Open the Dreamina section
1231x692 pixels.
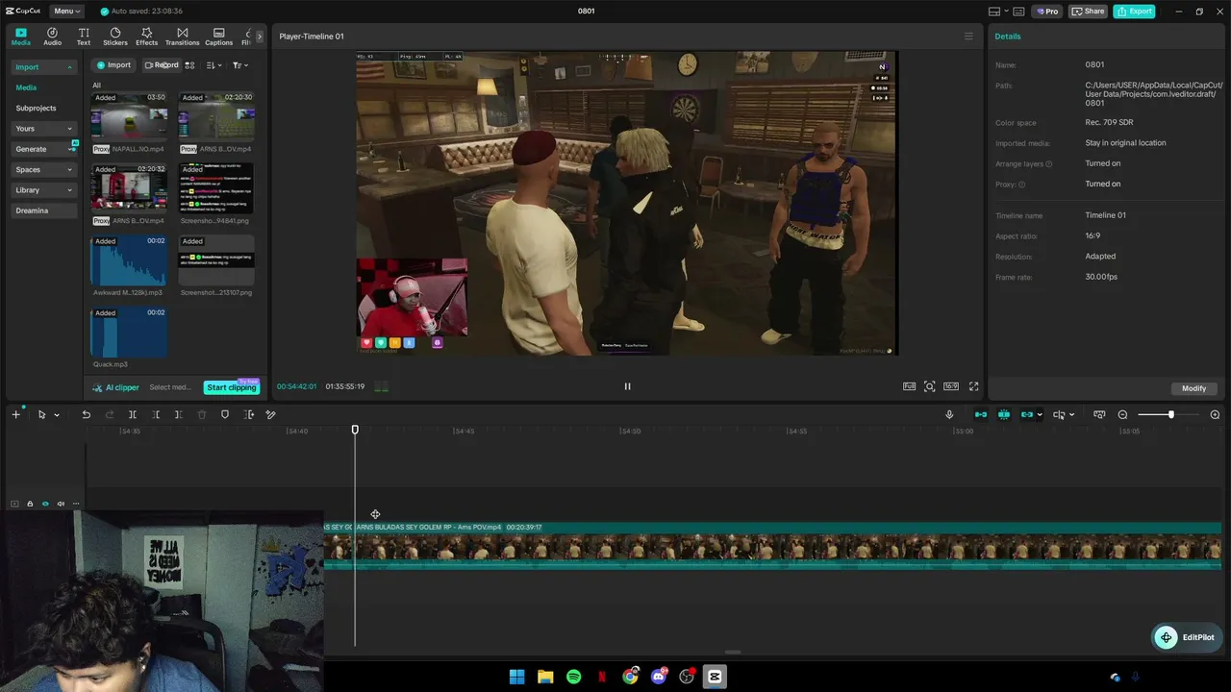click(x=43, y=210)
